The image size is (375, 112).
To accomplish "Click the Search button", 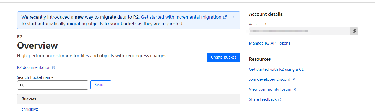I will pos(101,85).
